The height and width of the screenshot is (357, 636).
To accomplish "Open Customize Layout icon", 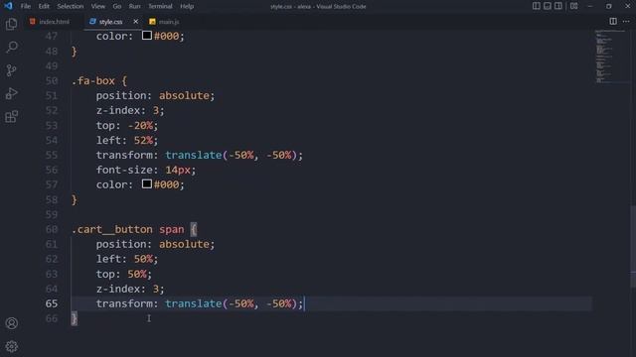I will (x=574, y=6).
